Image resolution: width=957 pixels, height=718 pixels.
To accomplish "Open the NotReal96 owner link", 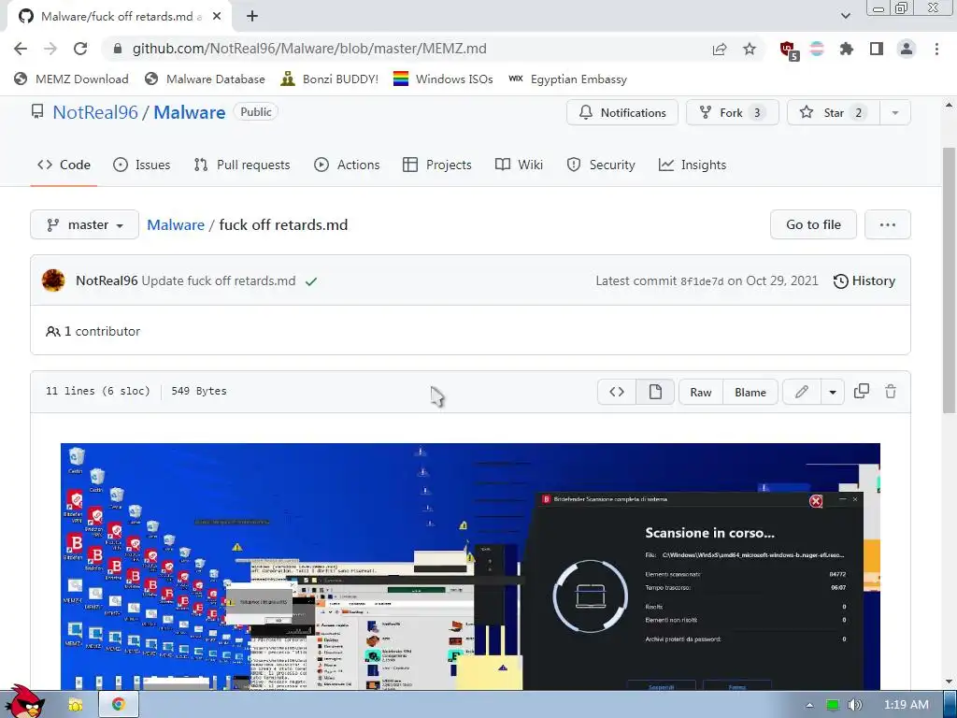I will coord(95,112).
